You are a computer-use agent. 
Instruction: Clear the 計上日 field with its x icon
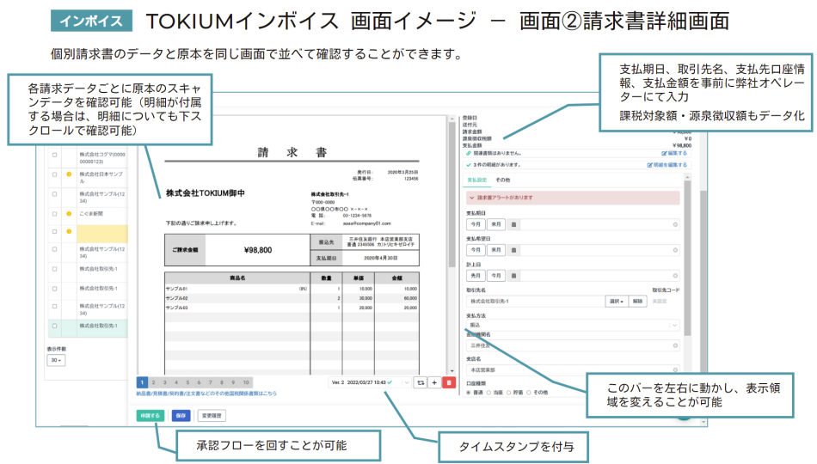(675, 276)
